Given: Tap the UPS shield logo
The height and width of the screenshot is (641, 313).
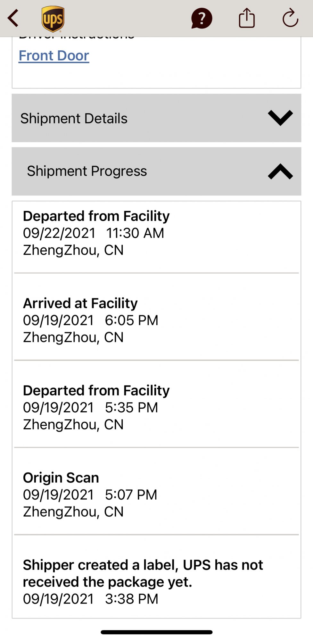Looking at the screenshot, I should tap(53, 19).
